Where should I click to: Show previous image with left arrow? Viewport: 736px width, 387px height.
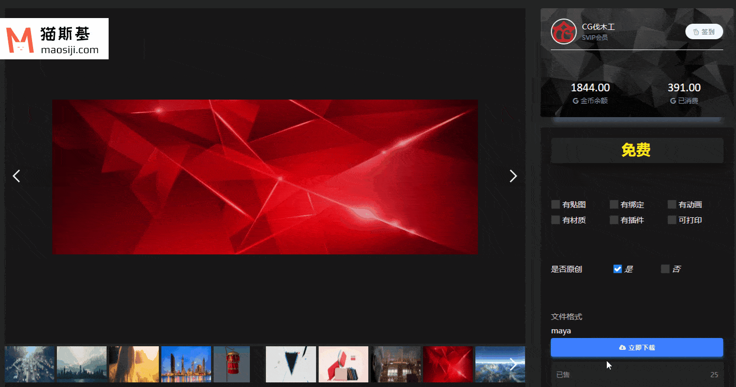pyautogui.click(x=17, y=176)
